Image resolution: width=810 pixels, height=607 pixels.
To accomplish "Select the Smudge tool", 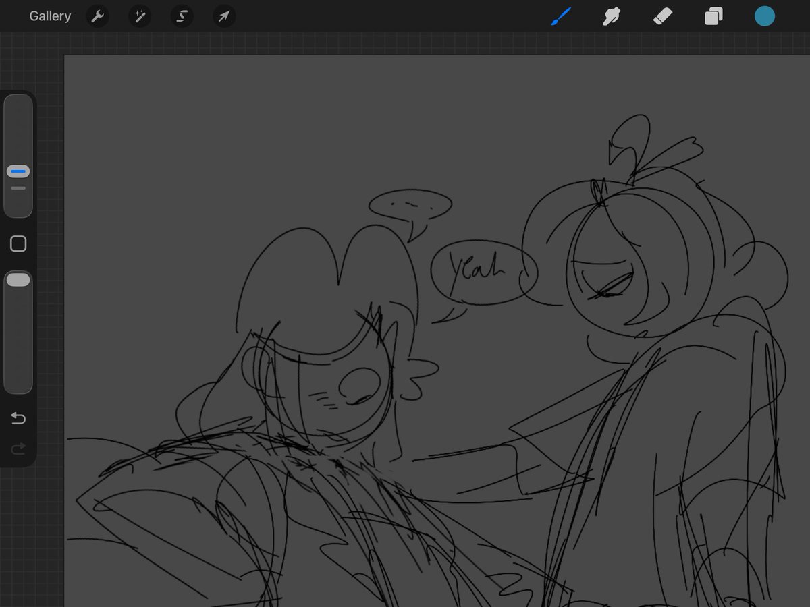I will point(612,16).
